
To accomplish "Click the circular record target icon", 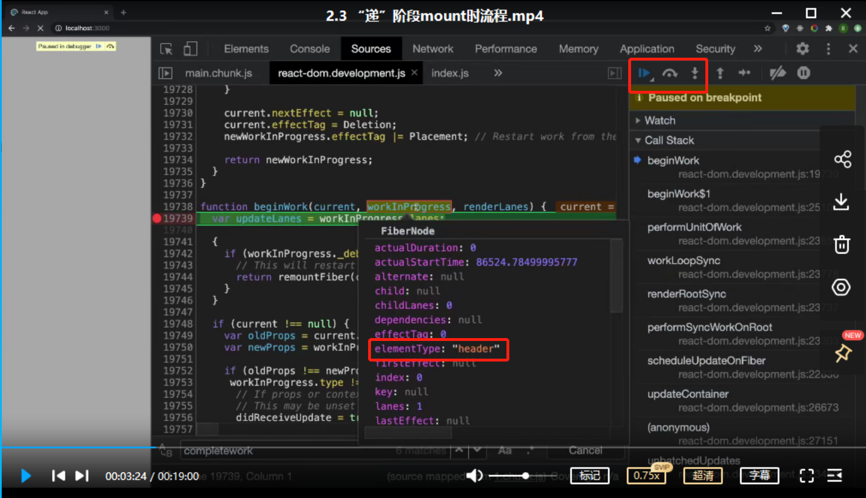I will click(841, 287).
